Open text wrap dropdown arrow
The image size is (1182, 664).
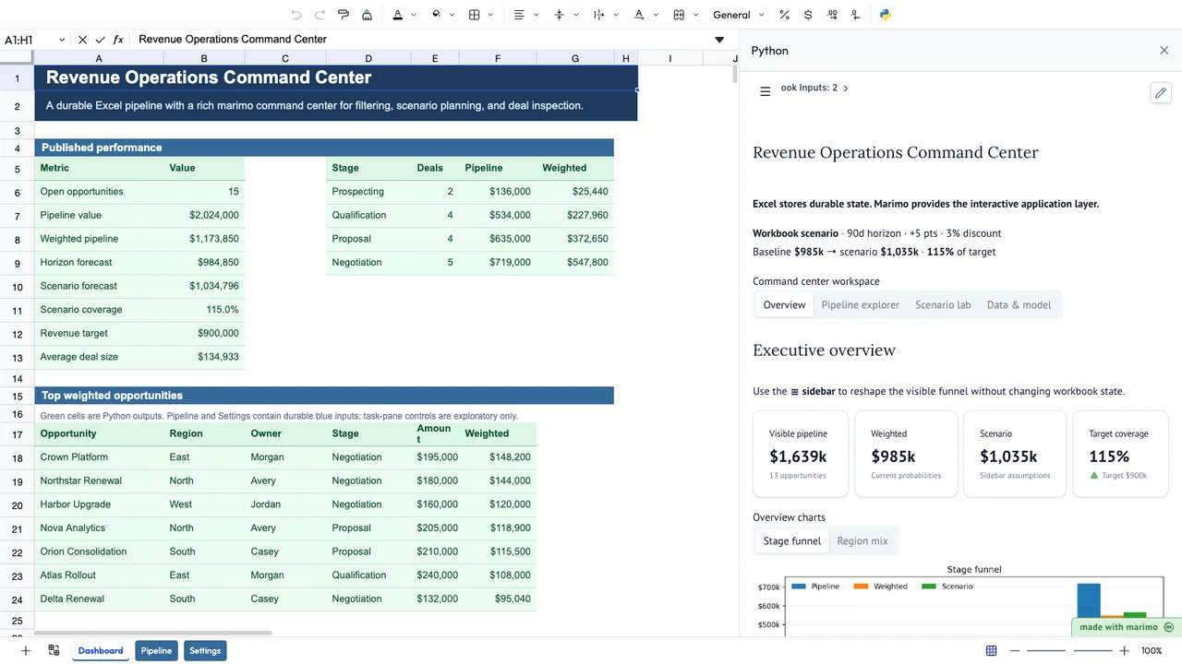(x=615, y=15)
